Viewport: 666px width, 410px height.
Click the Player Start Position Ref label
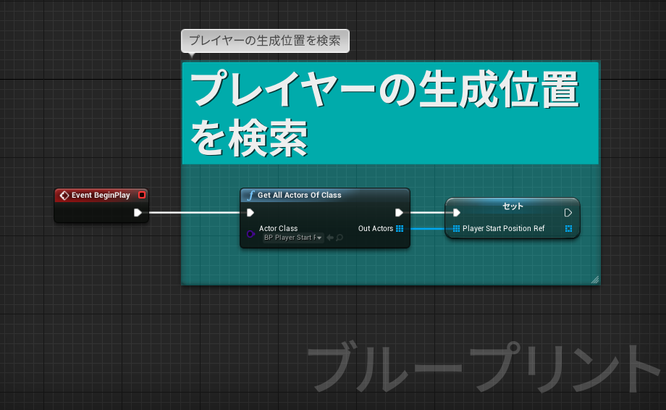click(503, 228)
